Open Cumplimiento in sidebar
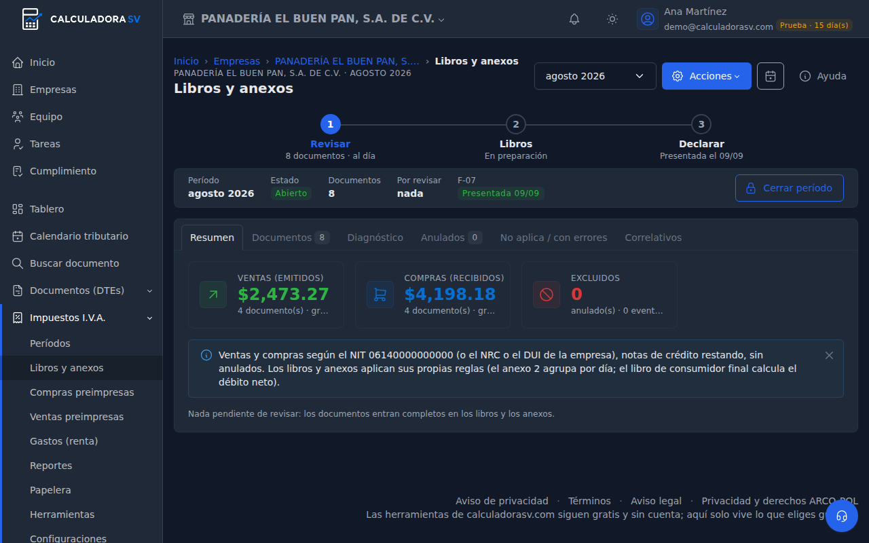The width and height of the screenshot is (869, 543). pyautogui.click(x=81, y=171)
